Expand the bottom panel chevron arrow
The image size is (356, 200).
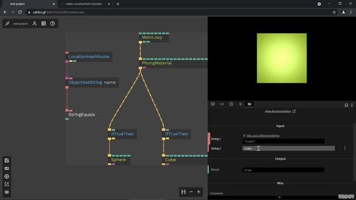(279, 198)
